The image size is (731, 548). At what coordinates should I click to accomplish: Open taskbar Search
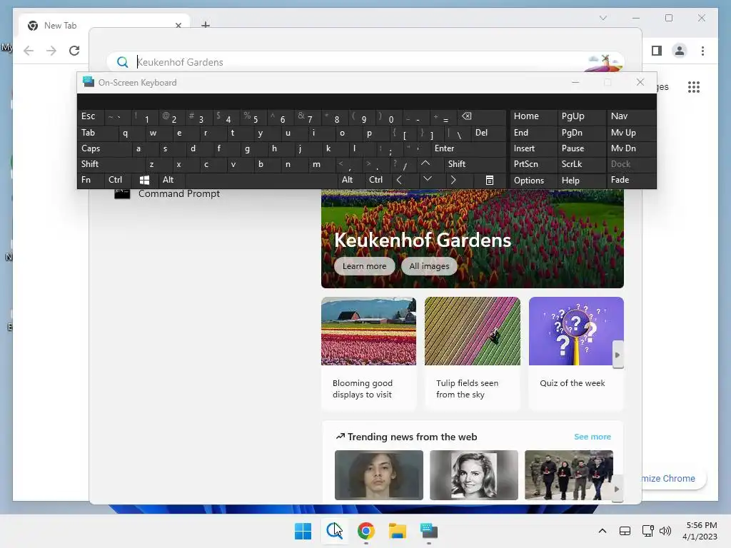[334, 531]
